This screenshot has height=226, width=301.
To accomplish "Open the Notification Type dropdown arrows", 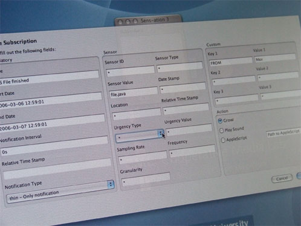I will [111, 184].
